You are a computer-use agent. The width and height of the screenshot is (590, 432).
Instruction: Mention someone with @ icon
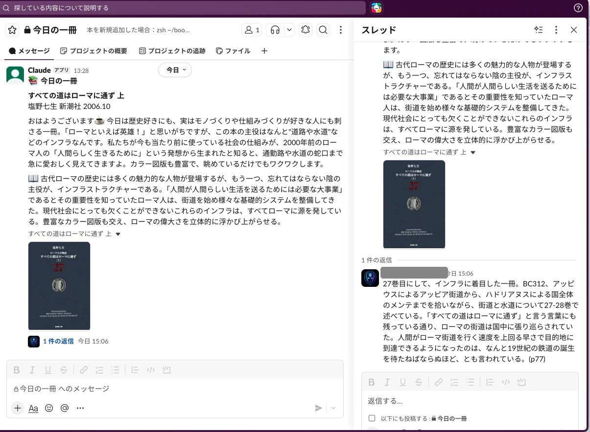(65, 408)
